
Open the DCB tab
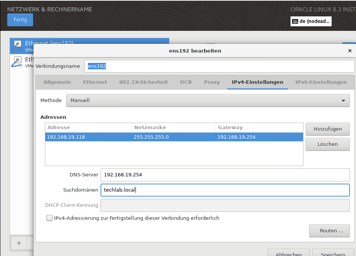pyautogui.click(x=186, y=82)
